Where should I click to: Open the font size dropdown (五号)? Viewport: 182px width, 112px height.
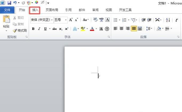(x=66, y=20)
